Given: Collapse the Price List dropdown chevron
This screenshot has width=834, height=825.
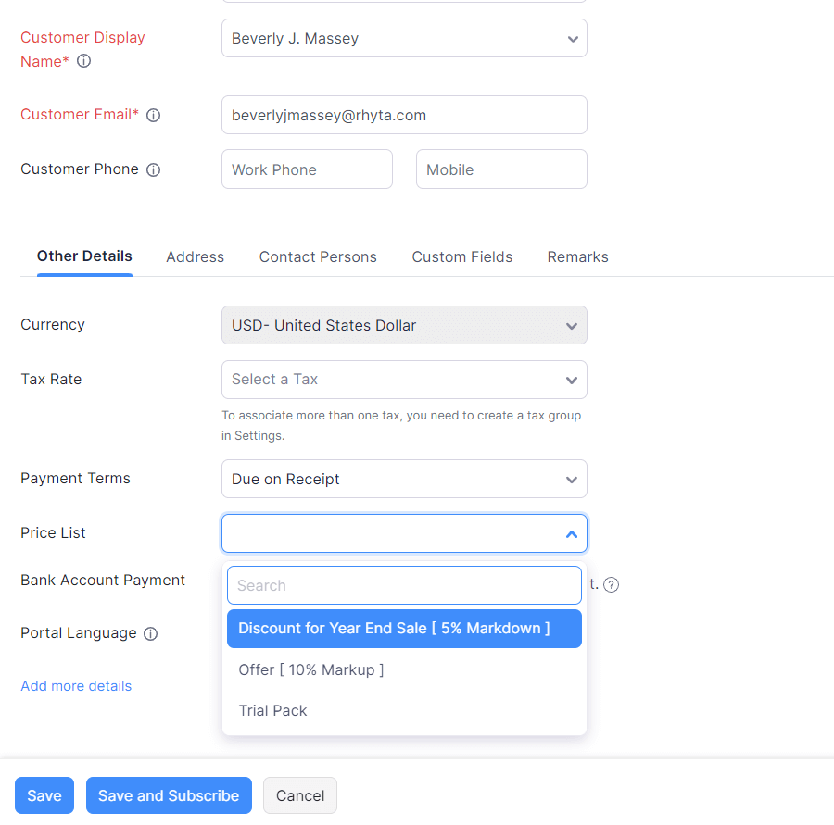Looking at the screenshot, I should [x=573, y=533].
